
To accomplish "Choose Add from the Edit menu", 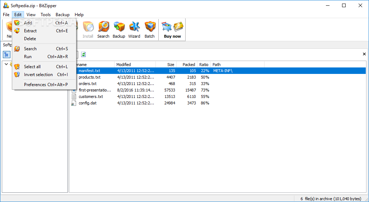I will (44, 23).
